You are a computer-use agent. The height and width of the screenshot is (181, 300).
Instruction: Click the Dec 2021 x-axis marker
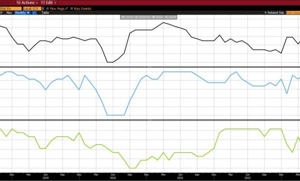[x=213, y=174]
